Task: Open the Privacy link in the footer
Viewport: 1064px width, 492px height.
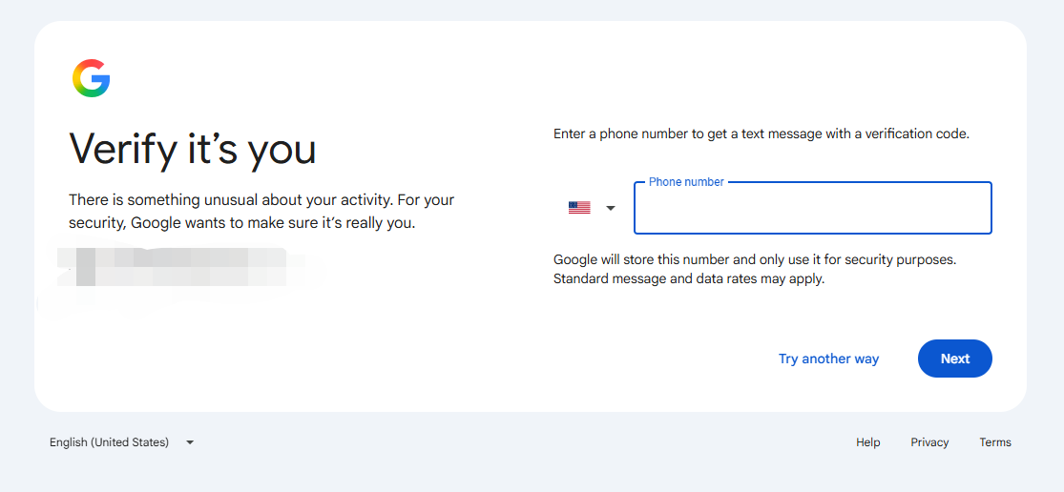Action: 929,442
